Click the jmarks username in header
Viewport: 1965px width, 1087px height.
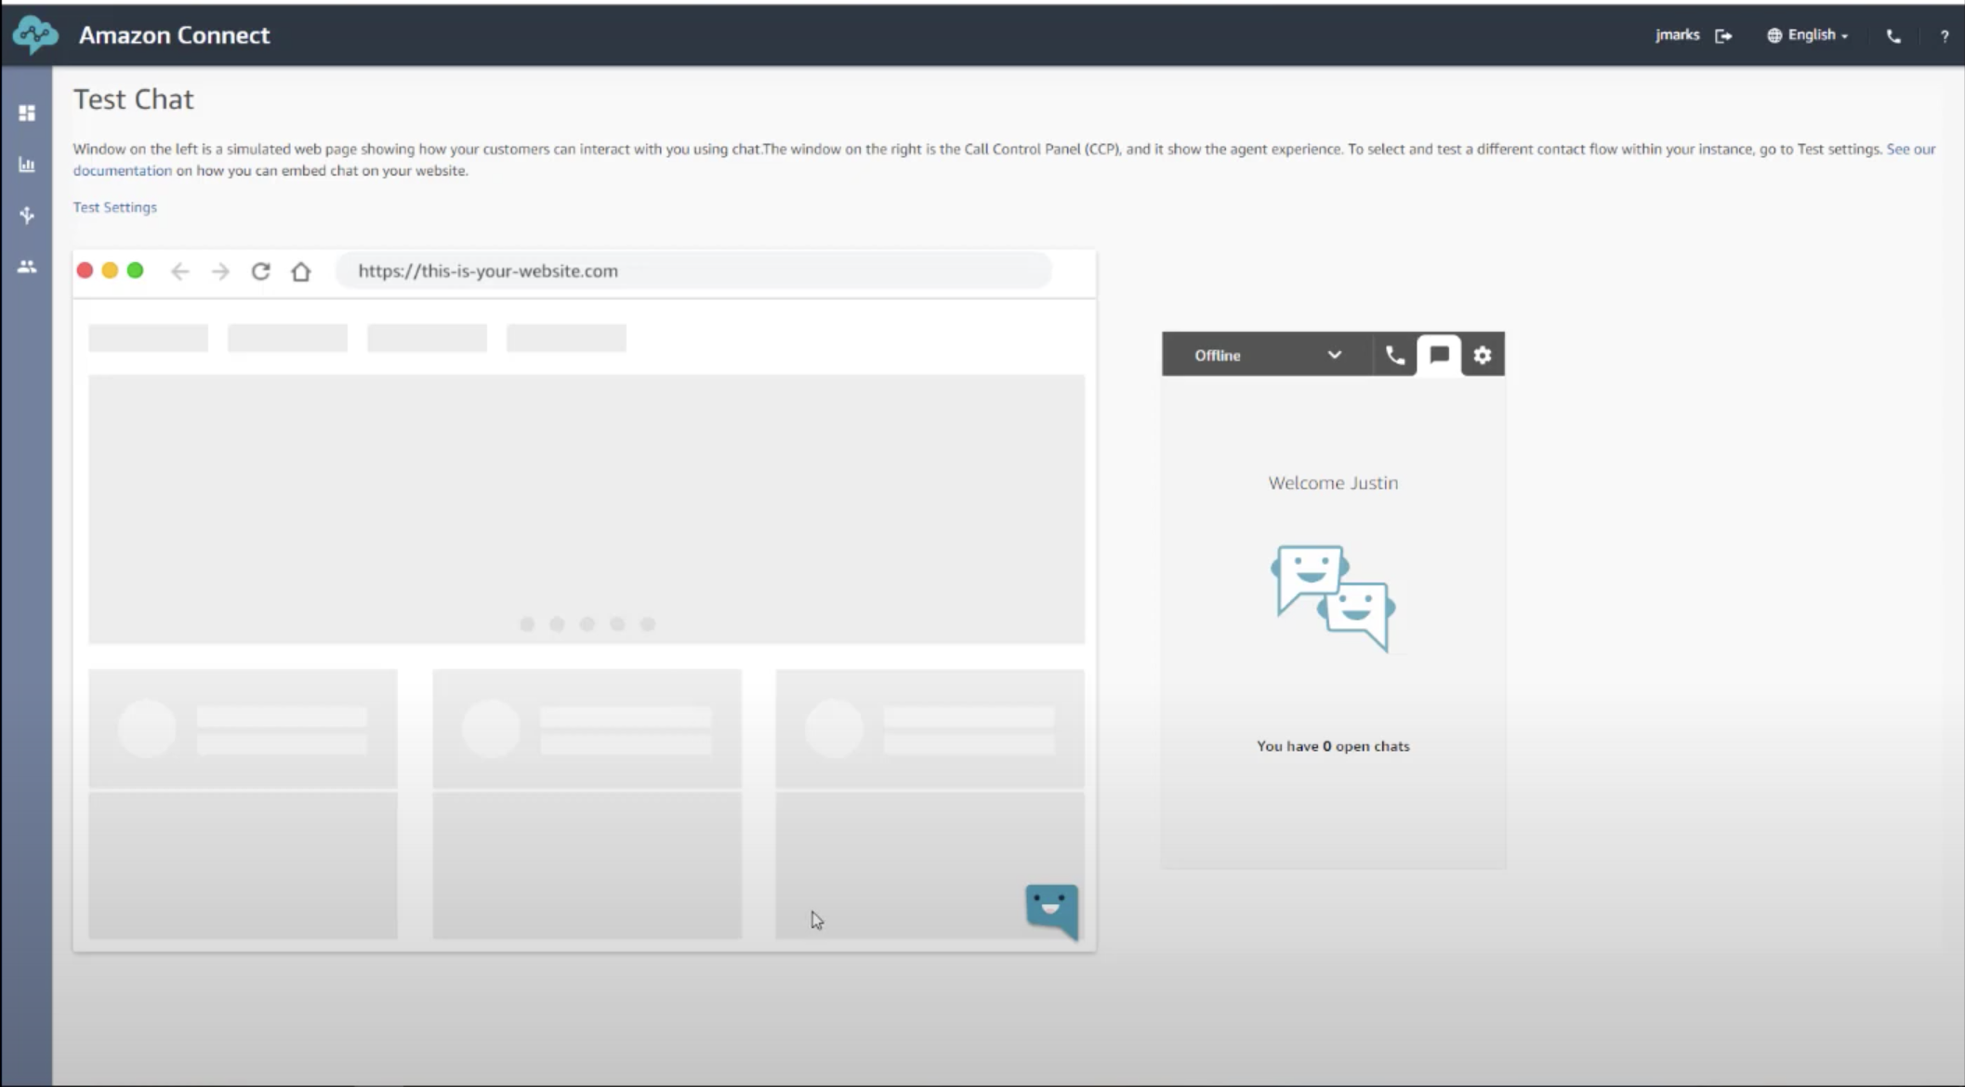[1677, 35]
